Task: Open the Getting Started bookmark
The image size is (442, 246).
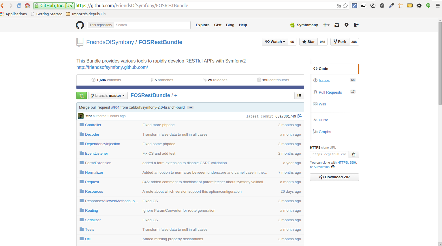Action: pyautogui.click(x=47, y=14)
